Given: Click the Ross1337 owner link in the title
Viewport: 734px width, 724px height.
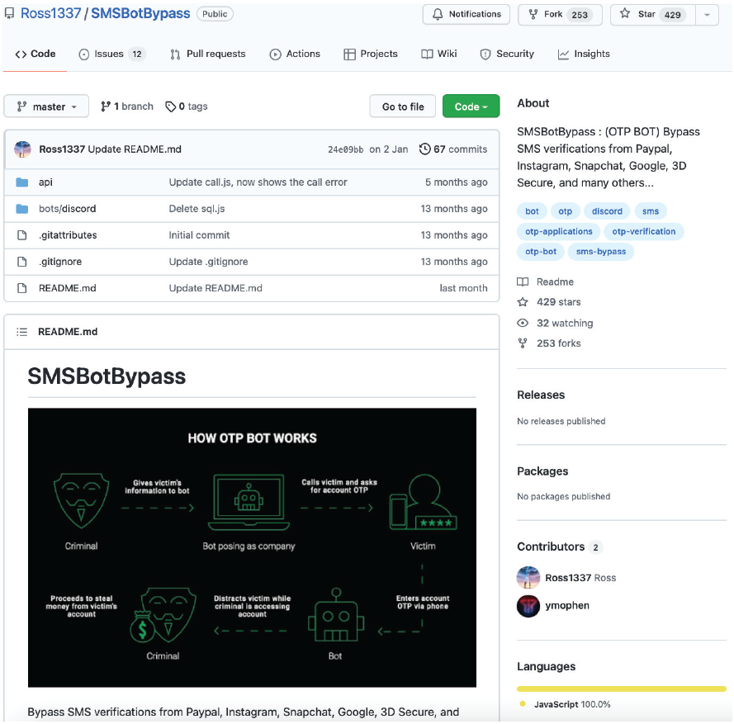Looking at the screenshot, I should [x=50, y=13].
